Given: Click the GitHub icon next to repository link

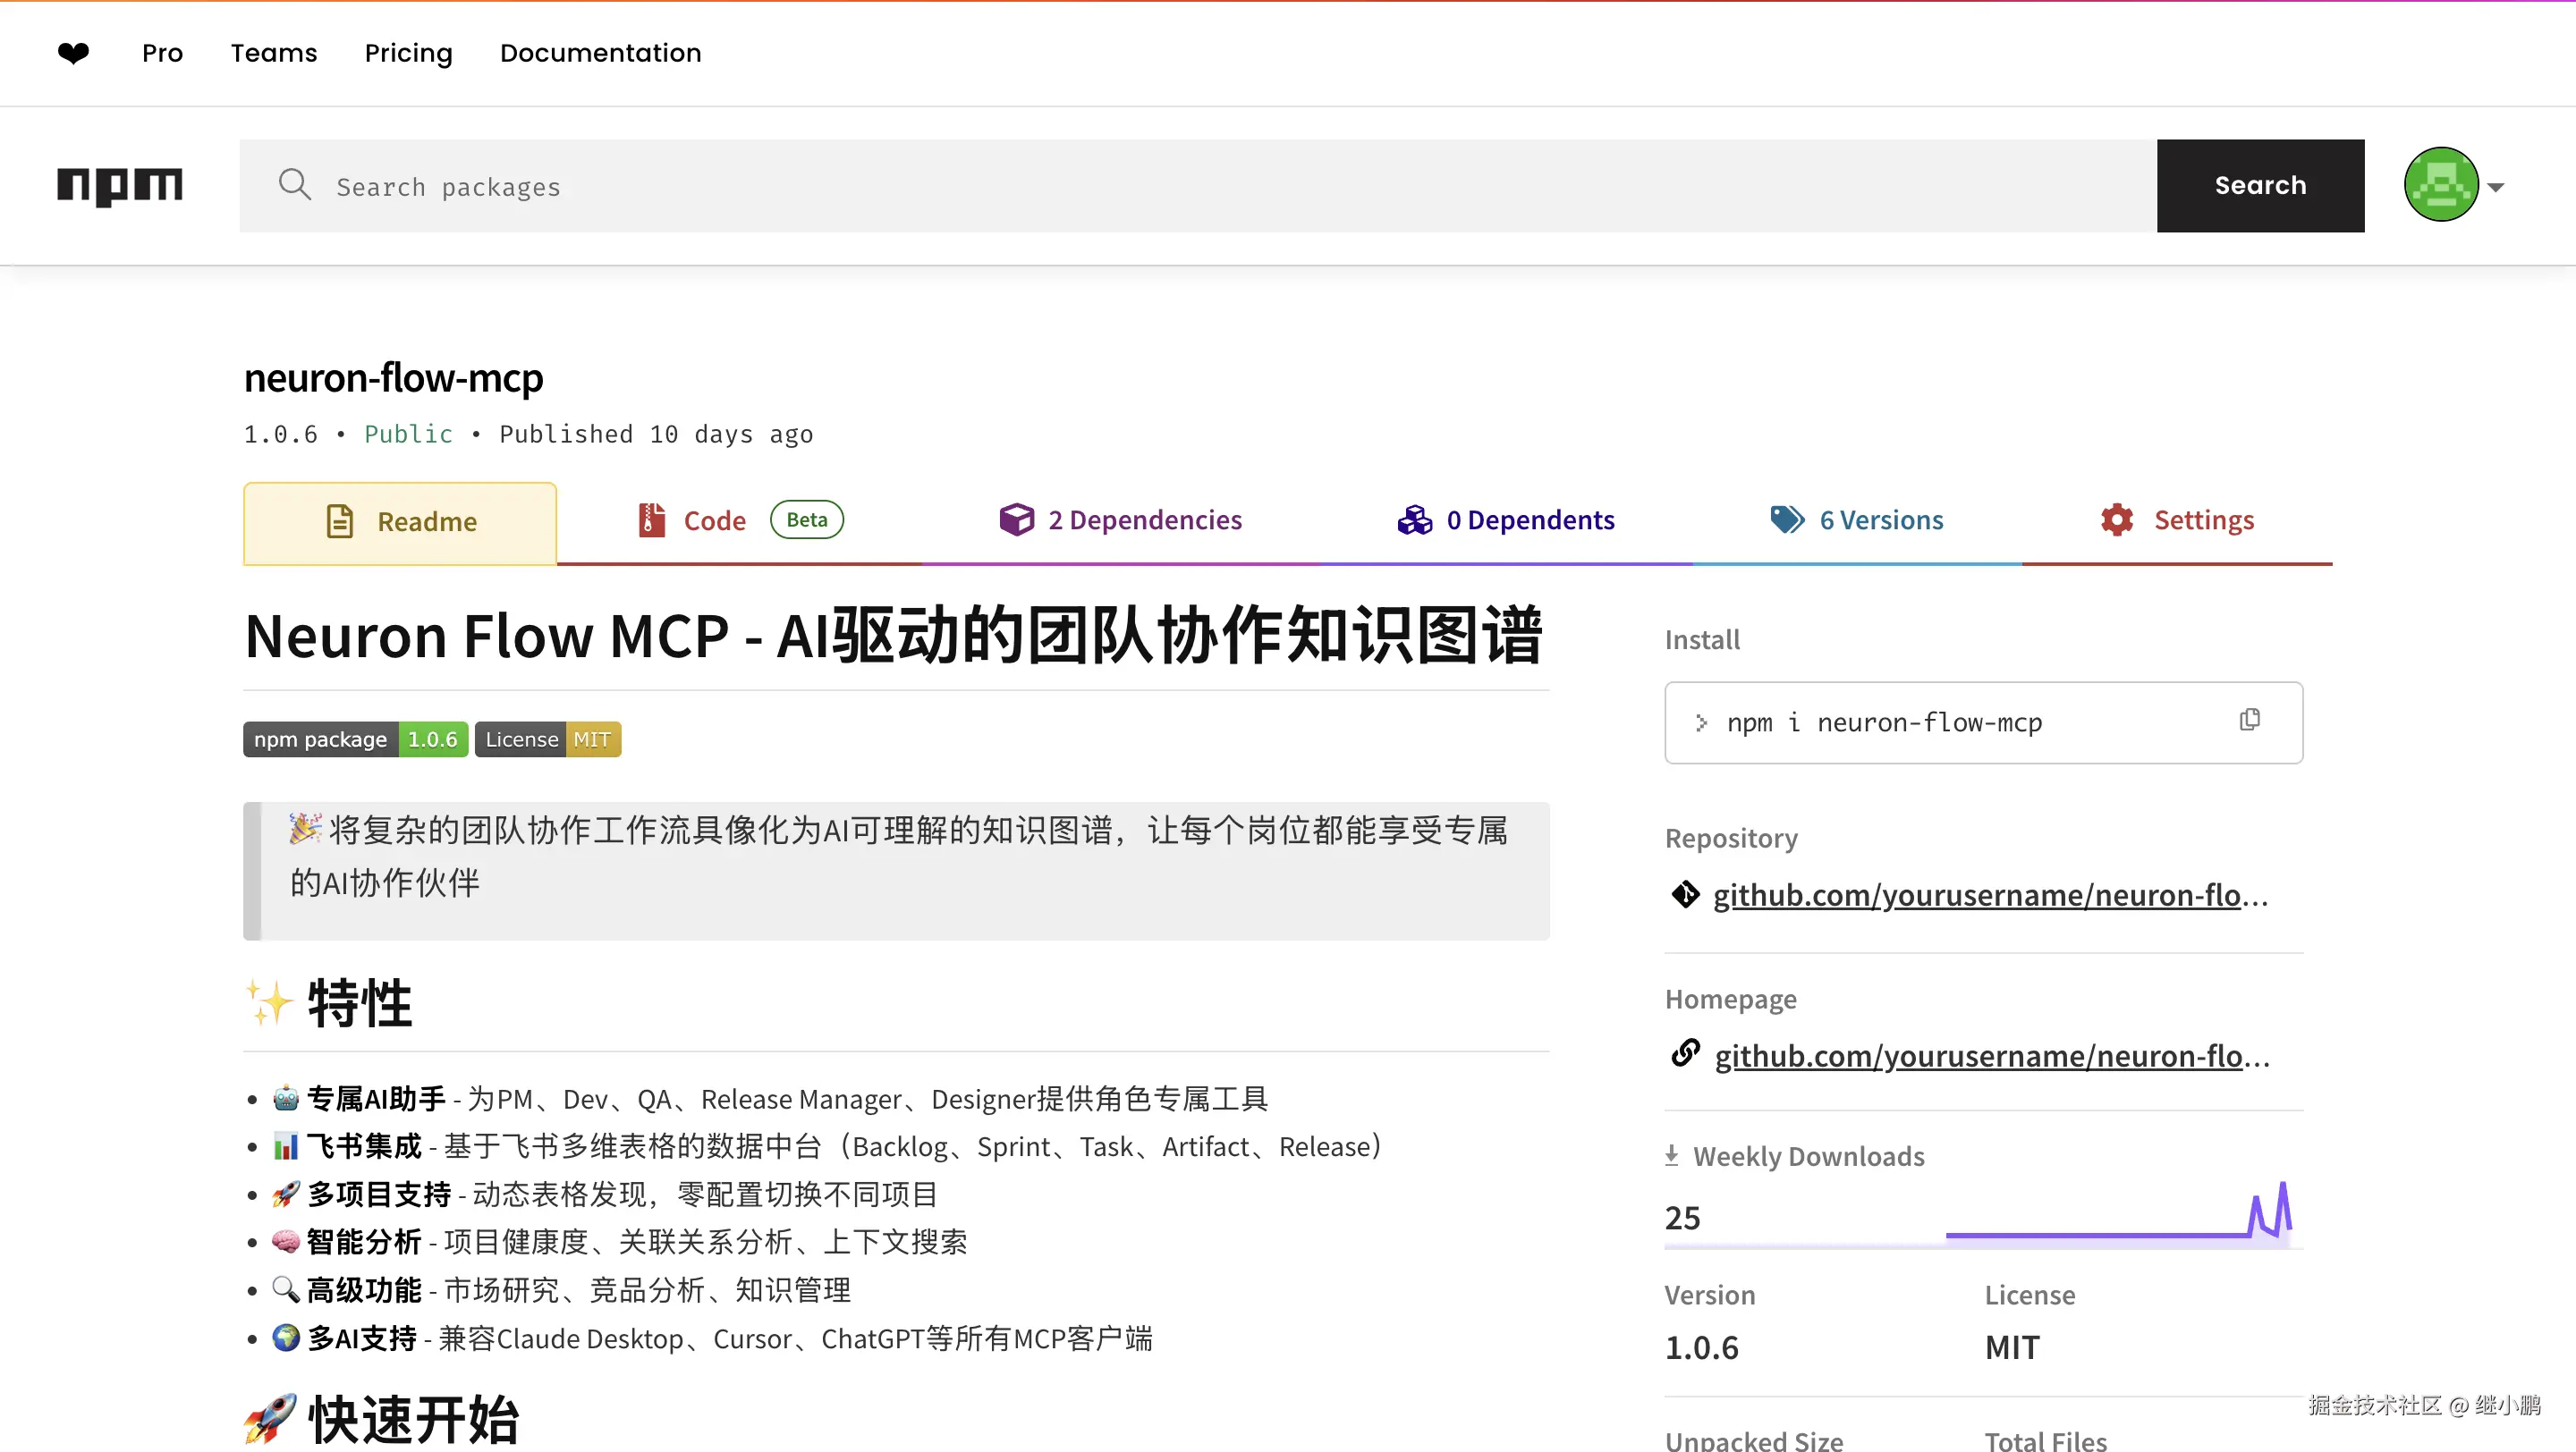Looking at the screenshot, I should tap(1686, 894).
